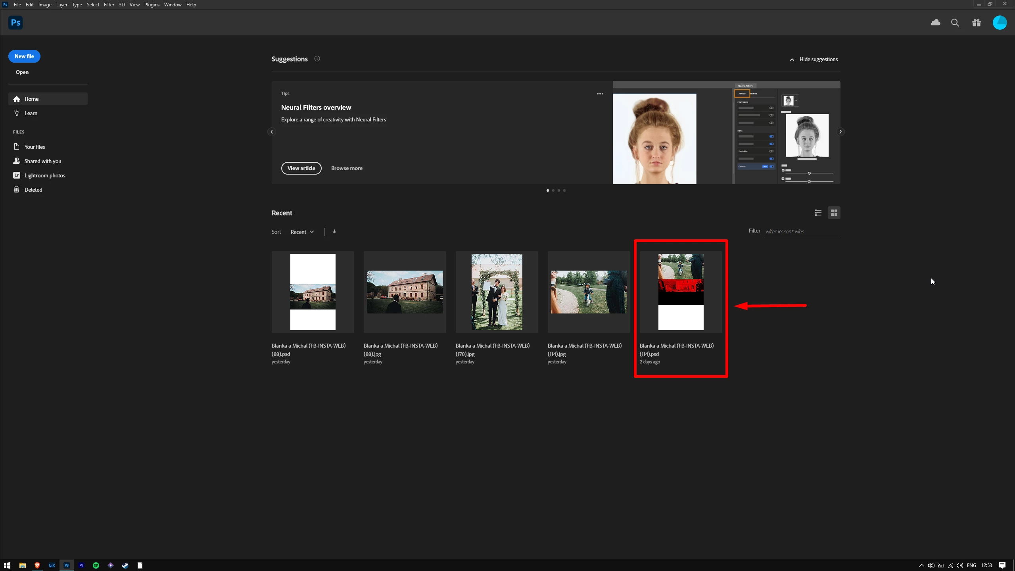Open the Filter menu
This screenshot has width=1015, height=571.
coord(109,5)
